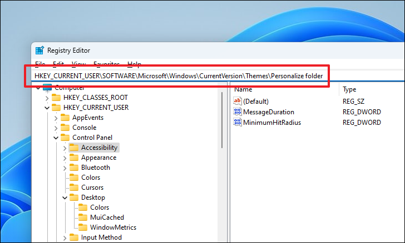This screenshot has width=405, height=243.
Task: Select the WindowMetrics key label
Action: [x=113, y=227]
